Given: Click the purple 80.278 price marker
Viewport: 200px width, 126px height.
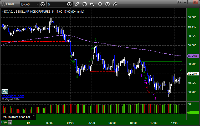Looking at the screenshot, I should [x=193, y=56].
